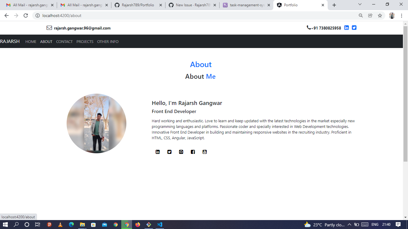Open the GitHub icon under the bio
Viewport: 408px width, 229px height.
pyautogui.click(x=181, y=152)
